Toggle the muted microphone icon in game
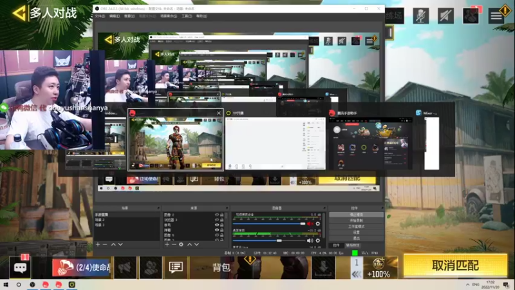Image resolution: width=515 pixels, height=290 pixels. coord(421,15)
